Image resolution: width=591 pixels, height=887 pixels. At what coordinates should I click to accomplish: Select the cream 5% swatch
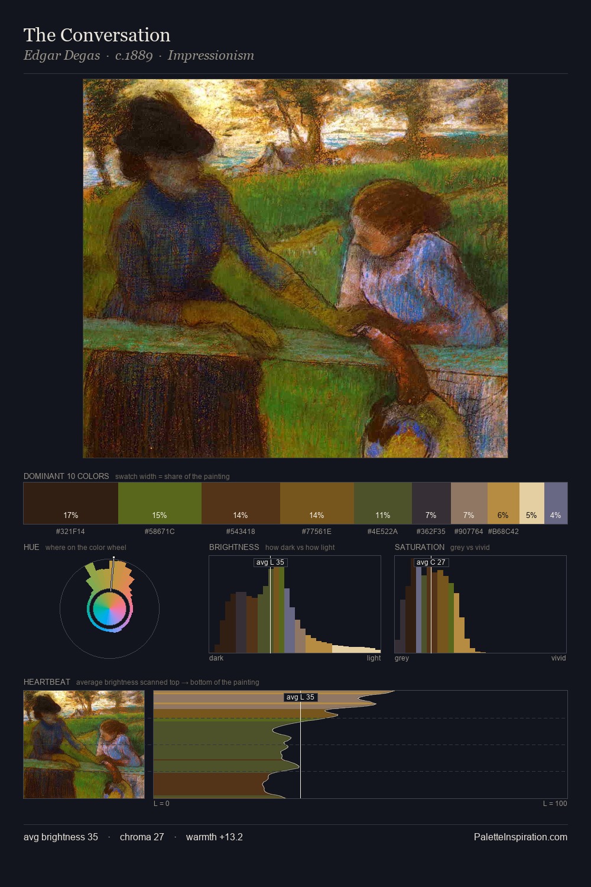click(x=532, y=503)
